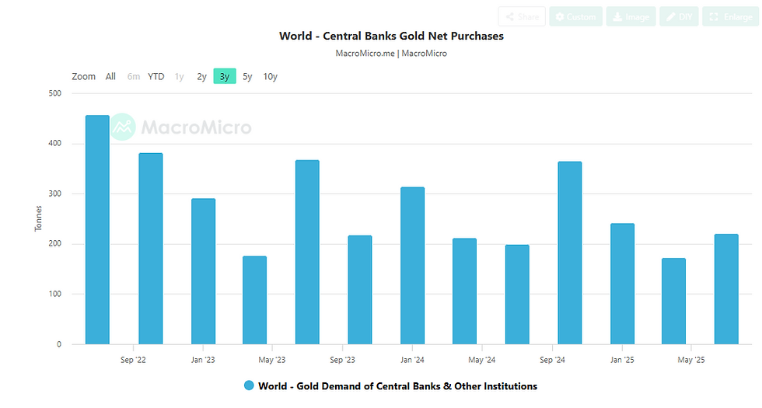This screenshot has width=762, height=408.
Task: Click the Jan '23 axis label
Action: point(203,360)
